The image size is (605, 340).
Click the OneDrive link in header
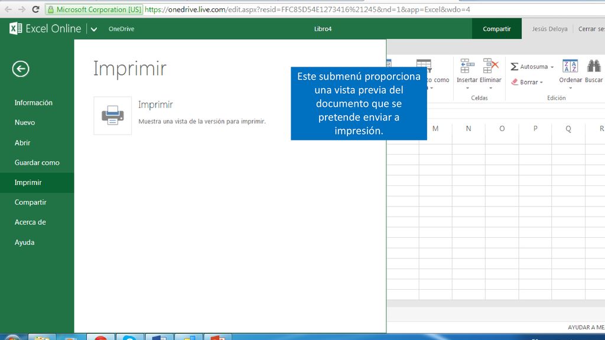pyautogui.click(x=122, y=29)
